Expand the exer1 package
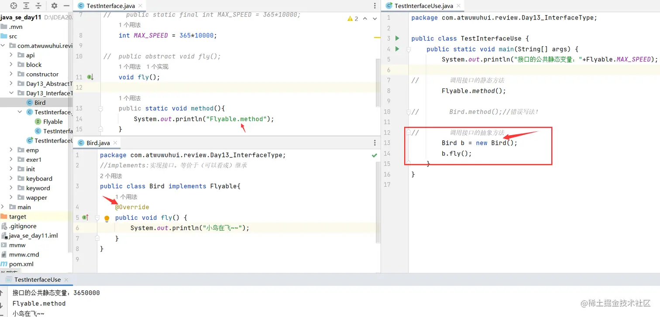 (x=11, y=160)
